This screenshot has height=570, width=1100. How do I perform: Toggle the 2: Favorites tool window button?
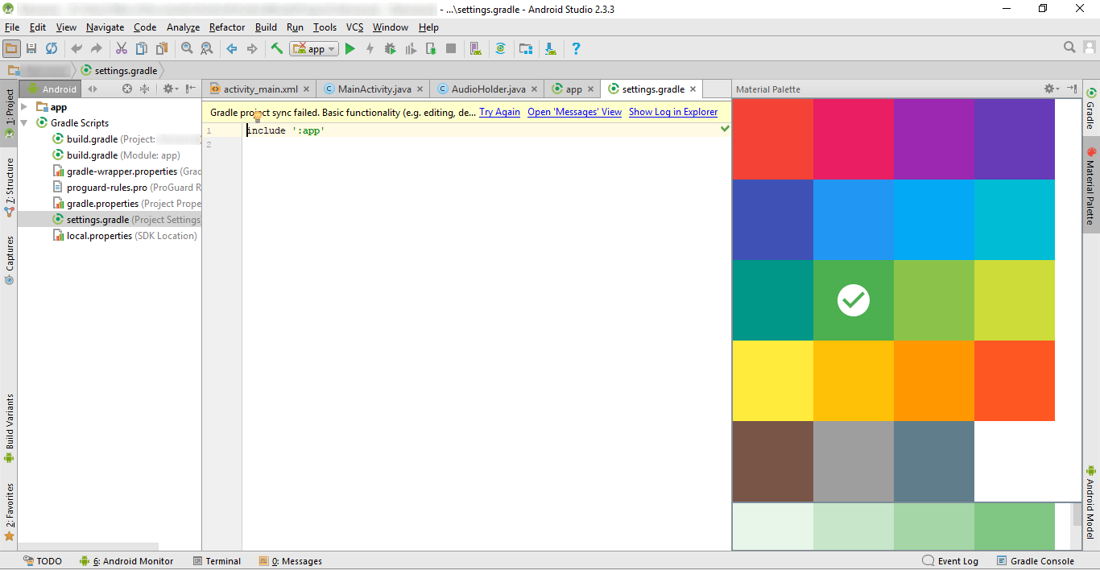click(x=9, y=510)
